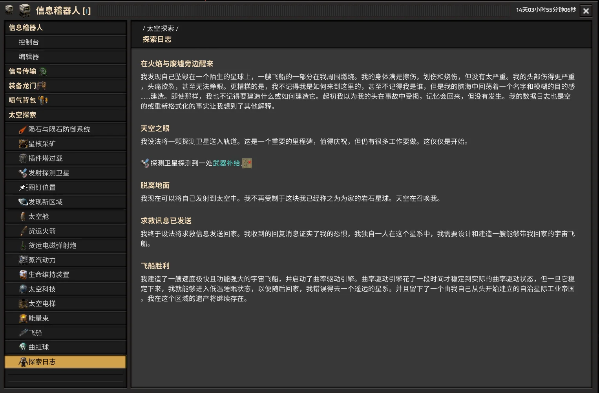Select the 太空探索 category header
Screen dimensions: 599x393
click(66, 115)
